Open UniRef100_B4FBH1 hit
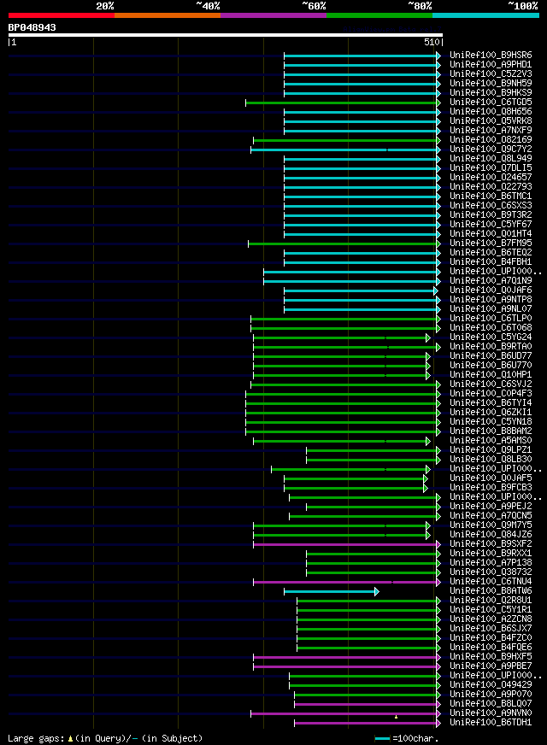Image resolution: width=547 pixels, height=745 pixels. (x=491, y=262)
